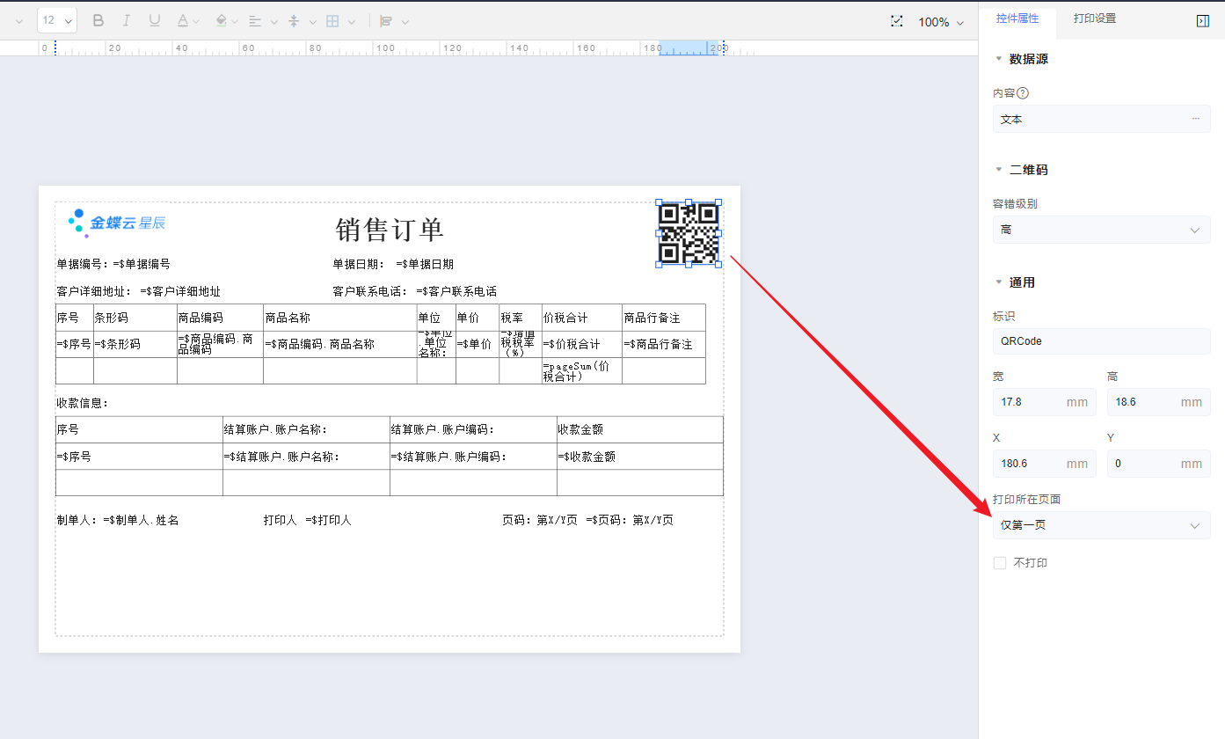Select the QR code control on the canvas
This screenshot has width=1225, height=739.
pyautogui.click(x=689, y=233)
